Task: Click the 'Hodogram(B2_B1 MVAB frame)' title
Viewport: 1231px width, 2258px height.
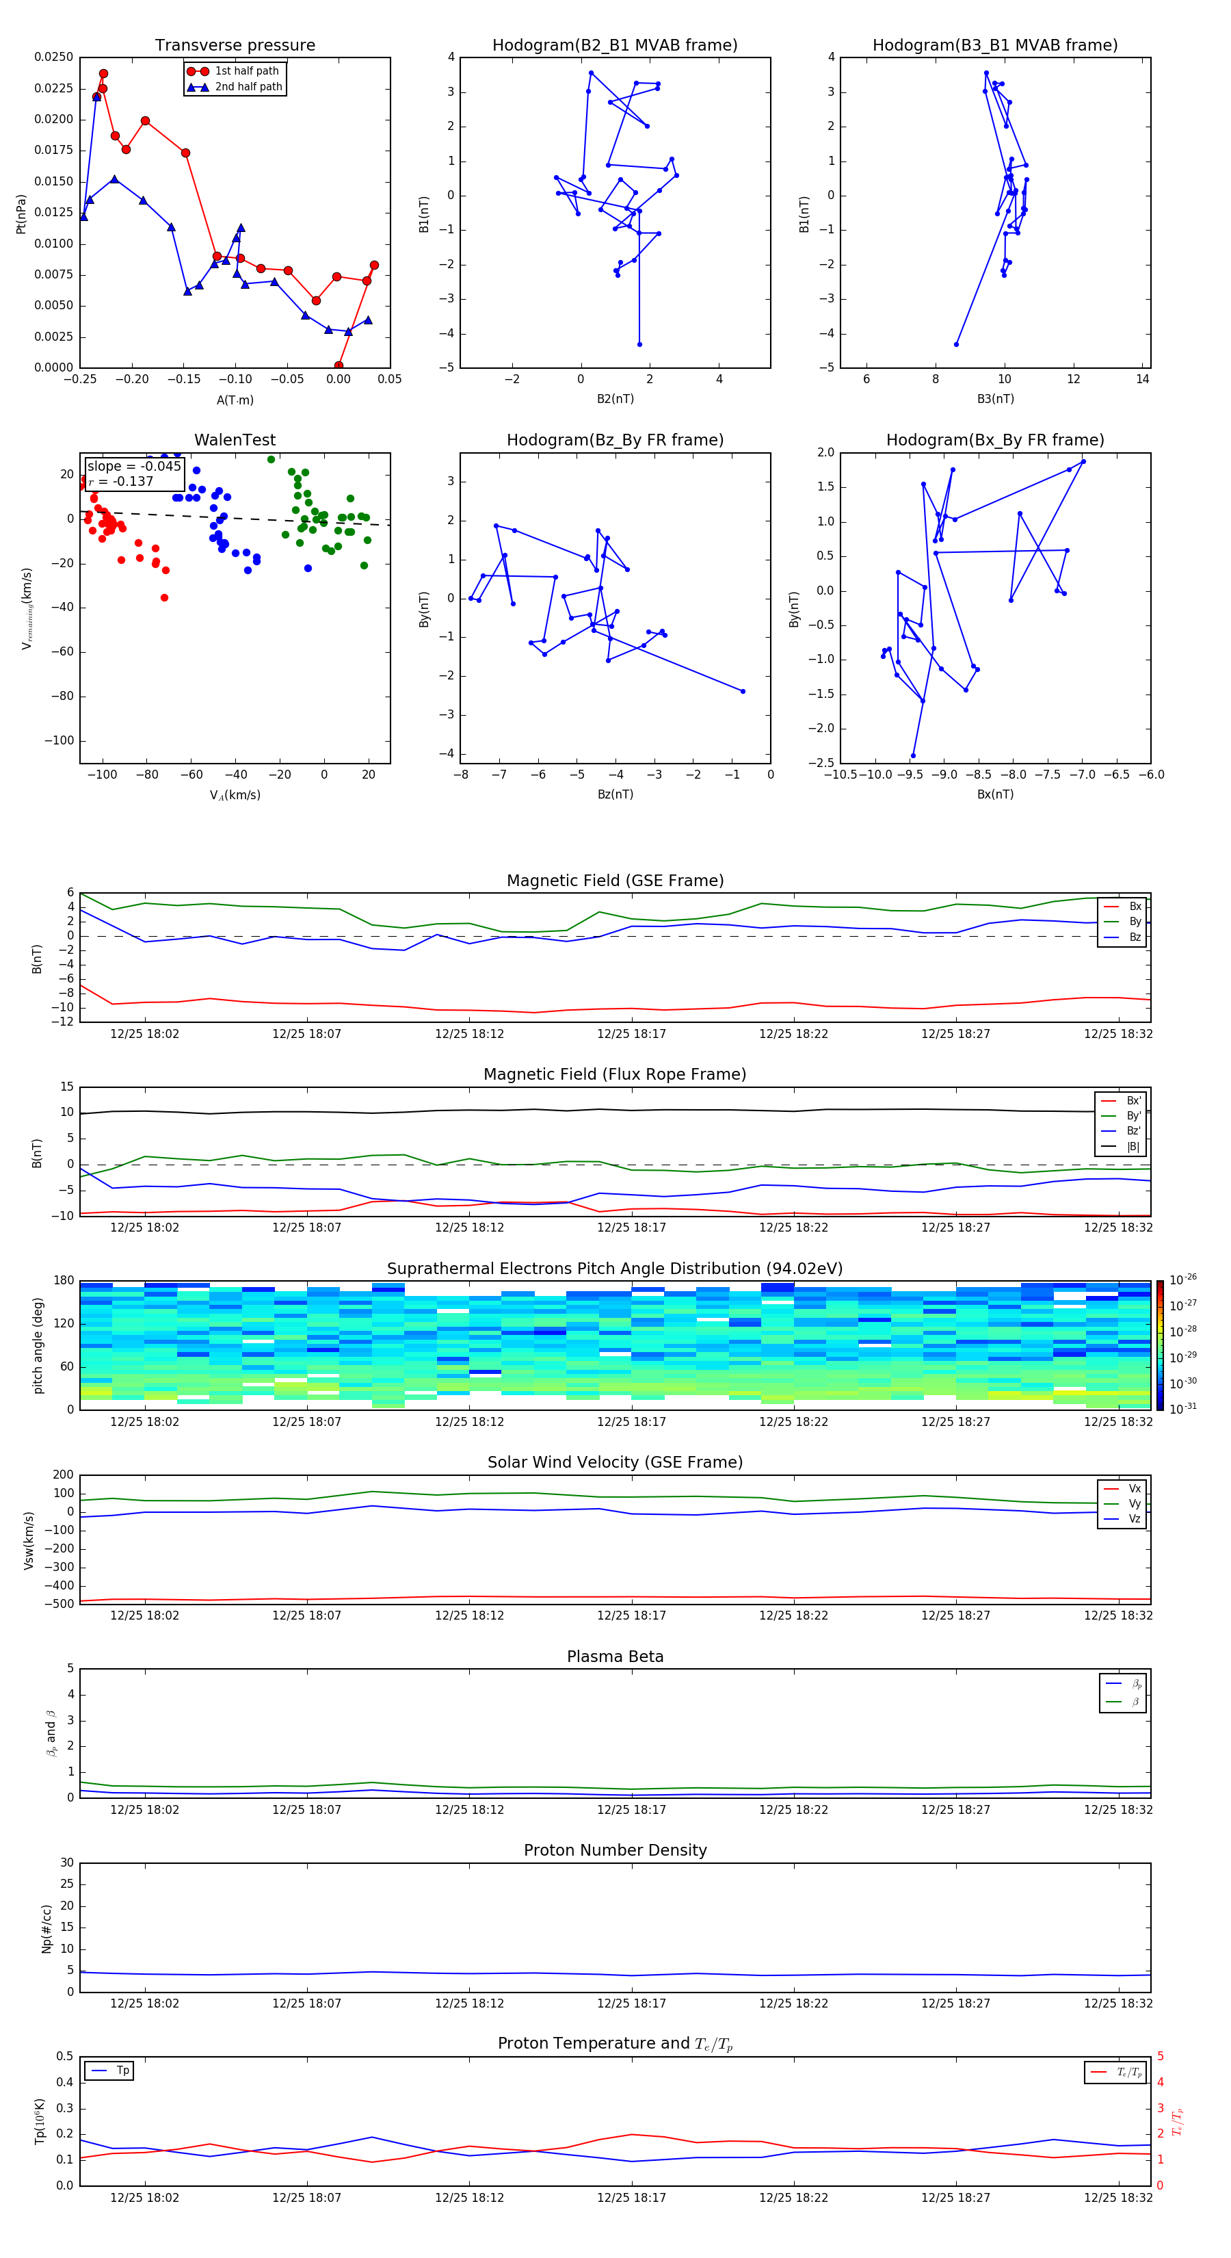Action: click(x=615, y=46)
